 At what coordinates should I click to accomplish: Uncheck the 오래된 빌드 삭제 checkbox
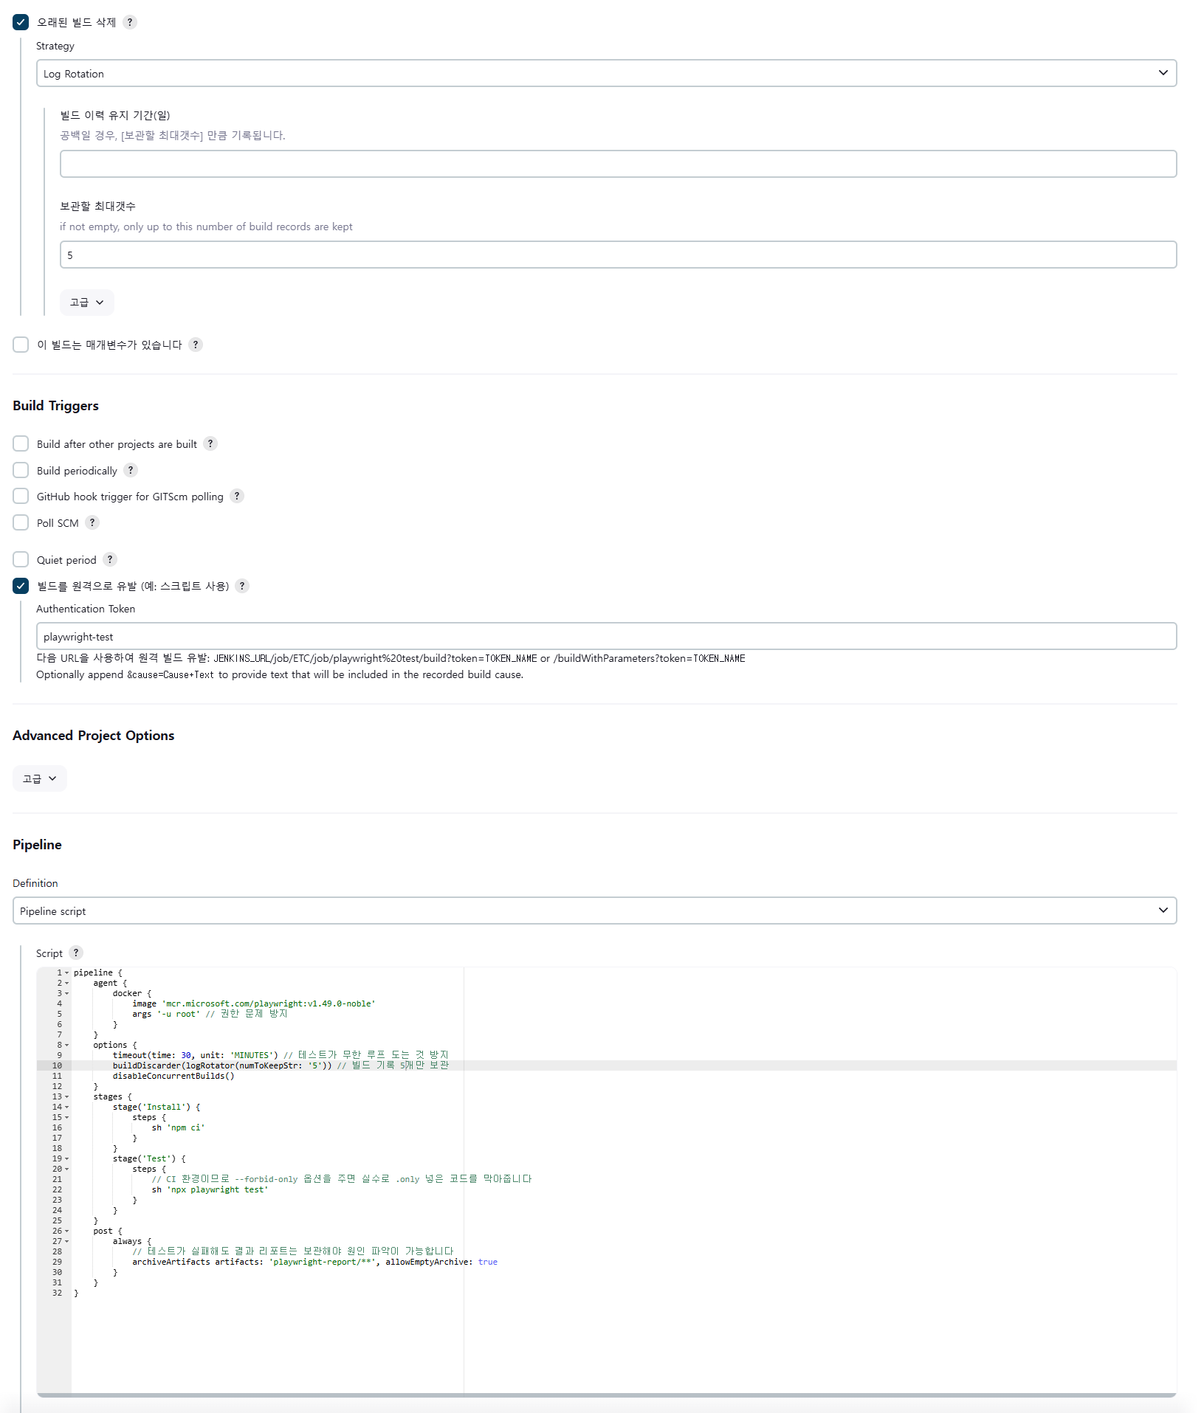21,22
